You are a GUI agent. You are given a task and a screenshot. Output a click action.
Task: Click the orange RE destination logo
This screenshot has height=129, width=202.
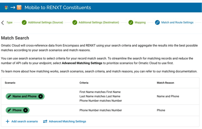point(19,7)
